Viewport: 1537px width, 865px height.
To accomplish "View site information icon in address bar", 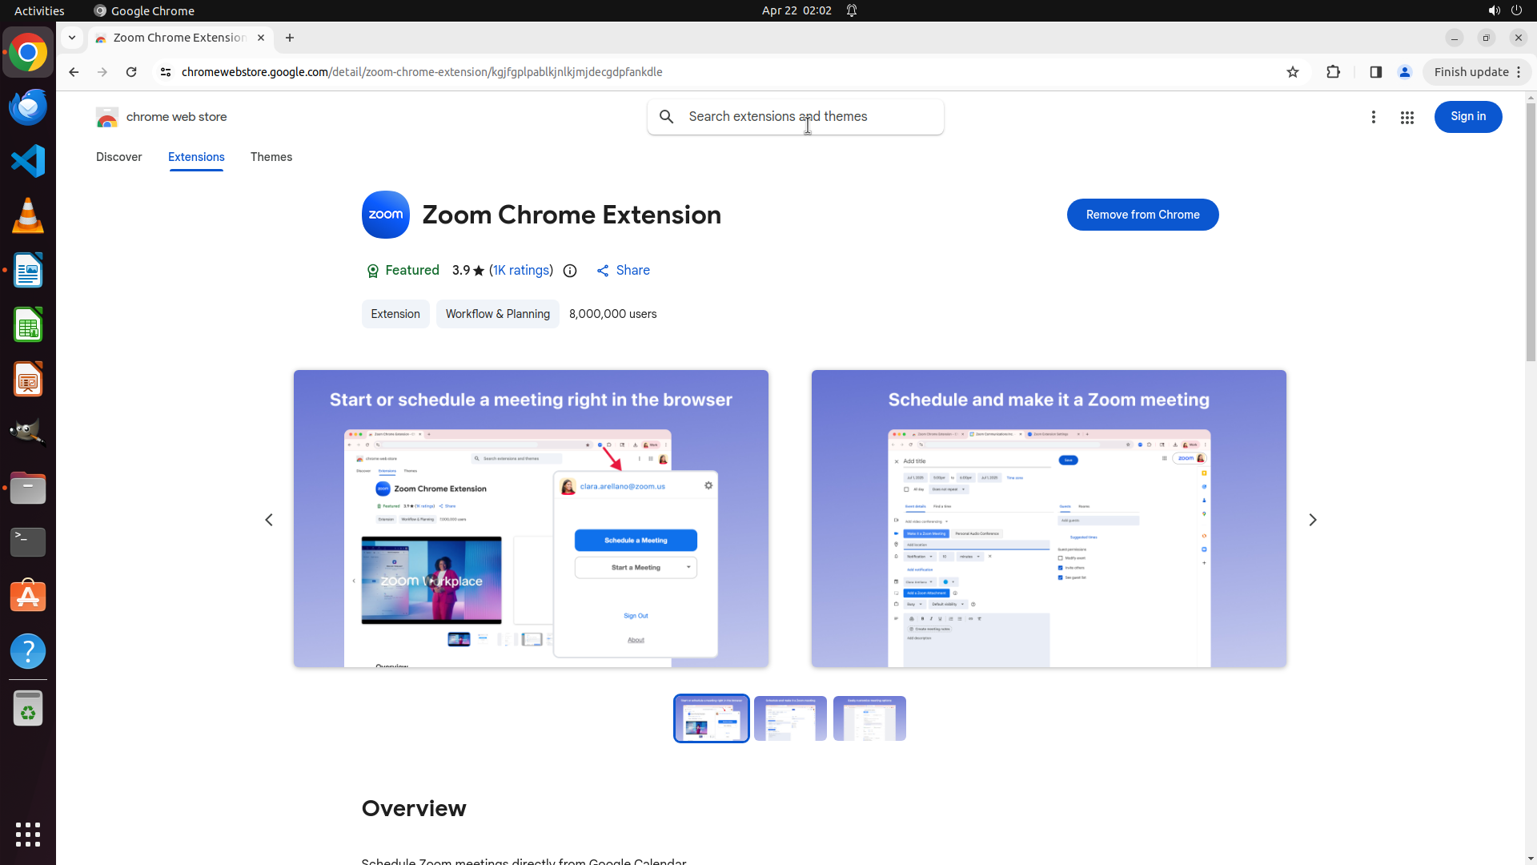I will tap(166, 72).
